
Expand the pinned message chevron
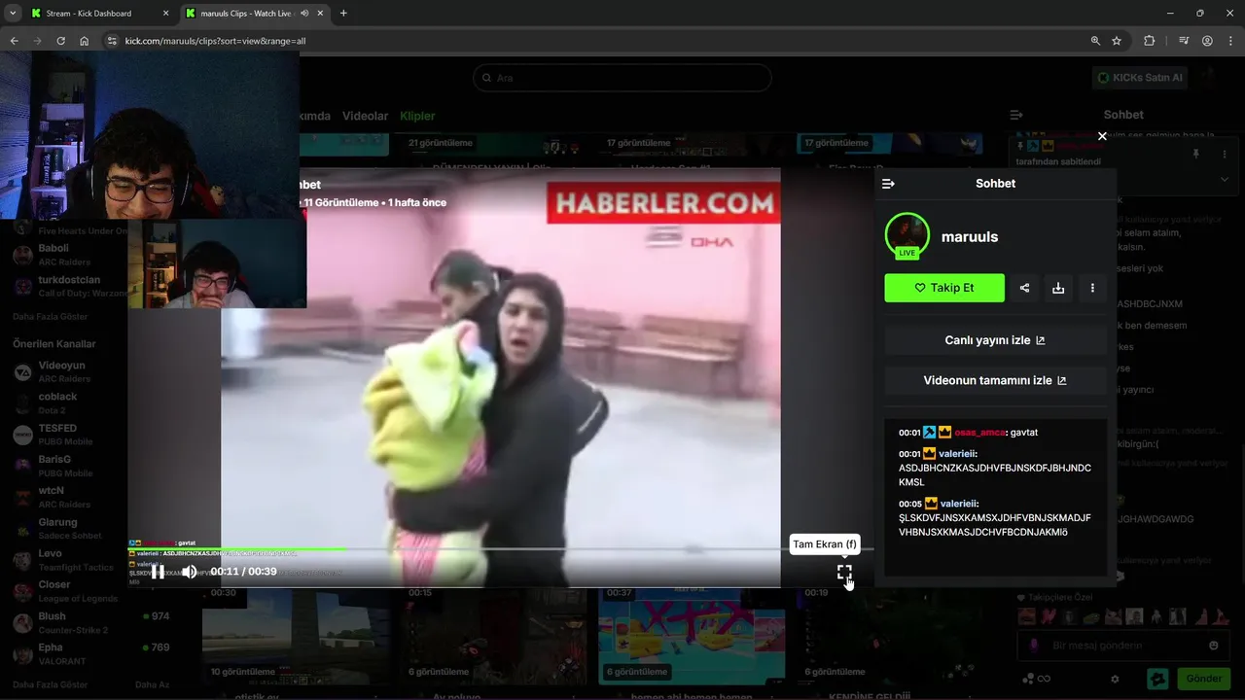[1225, 179]
